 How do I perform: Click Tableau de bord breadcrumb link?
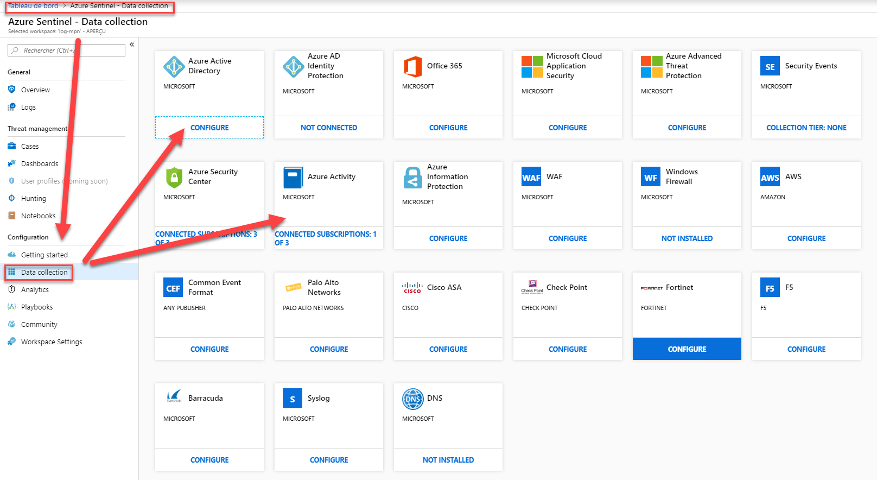click(33, 6)
